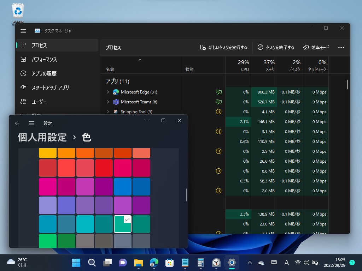The width and height of the screenshot is (362, 271).
Task: Open アプリの履歴 page in Task Manager
Action: coord(57,73)
